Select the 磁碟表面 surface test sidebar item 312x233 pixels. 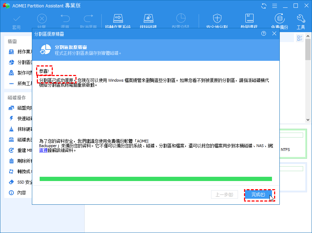click(x=20, y=140)
